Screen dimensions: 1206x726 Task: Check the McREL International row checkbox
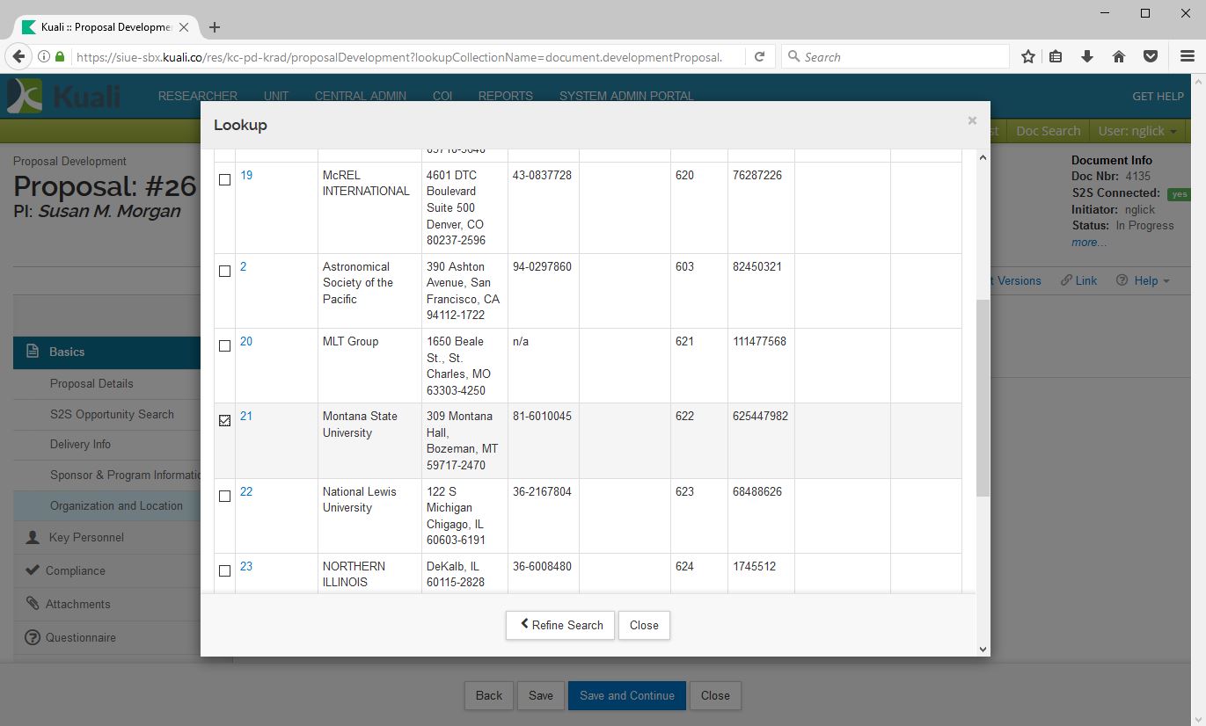[x=224, y=179]
